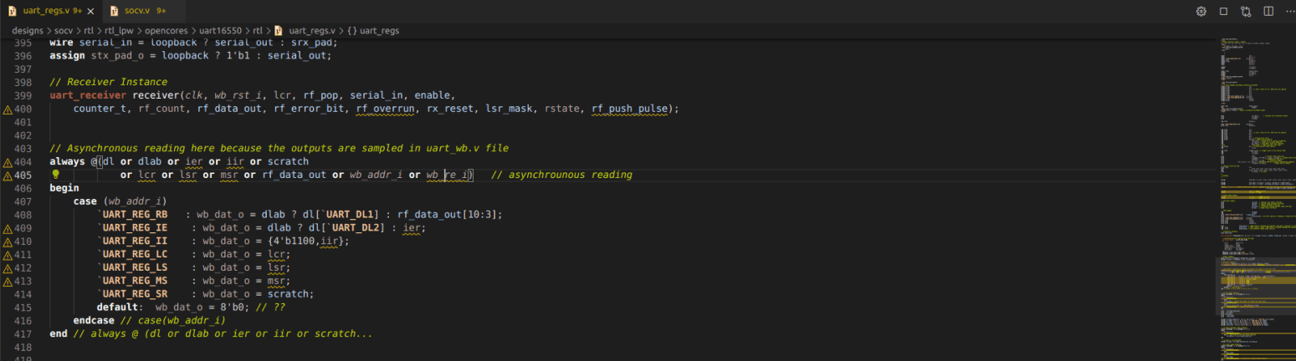Image resolution: width=1296 pixels, height=361 pixels.
Task: Click the warning triangle on line 409
Action: [x=8, y=228]
